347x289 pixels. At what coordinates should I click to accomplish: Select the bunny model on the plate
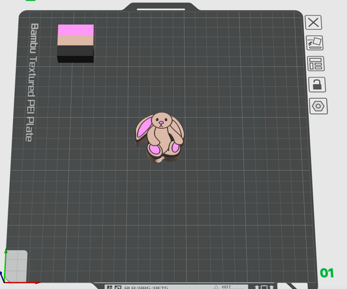pos(160,137)
